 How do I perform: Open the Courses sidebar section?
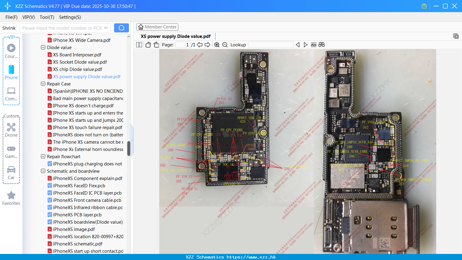click(x=11, y=51)
